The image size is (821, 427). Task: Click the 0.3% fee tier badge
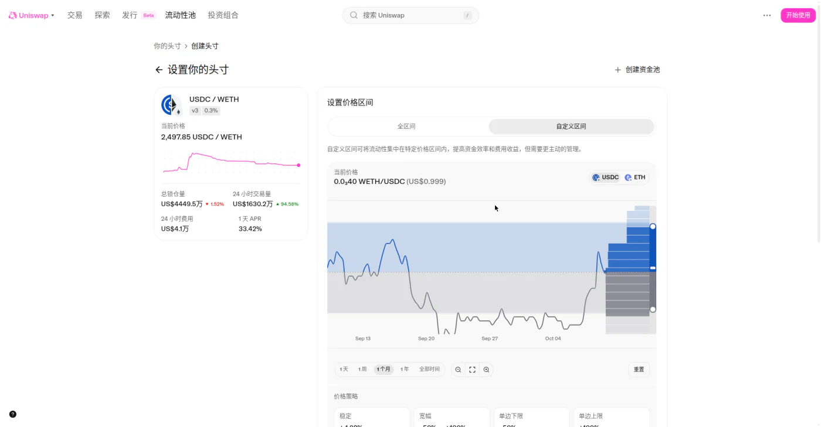(211, 111)
